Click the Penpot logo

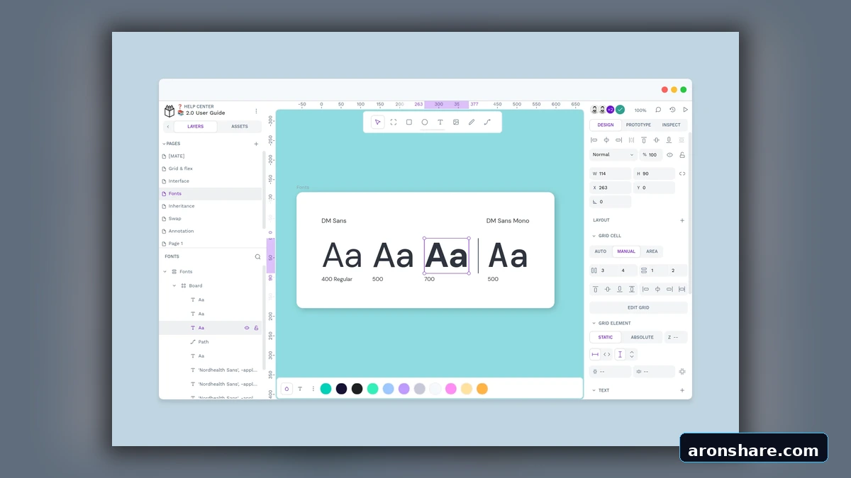tap(169, 111)
